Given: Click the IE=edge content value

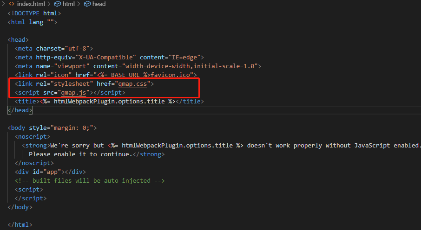Looking at the screenshot, I should (184, 57).
